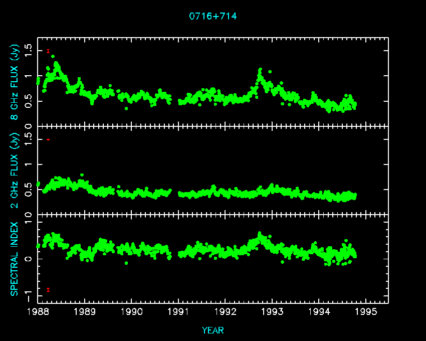Select the 8 GHz FLUX (Jy) axis label
The width and height of the screenshot is (426, 341).
[x=15, y=82]
